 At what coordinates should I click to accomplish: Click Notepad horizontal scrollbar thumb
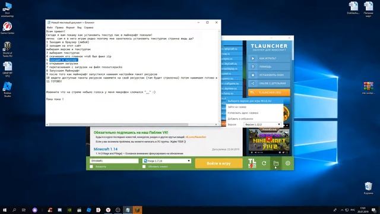point(119,124)
